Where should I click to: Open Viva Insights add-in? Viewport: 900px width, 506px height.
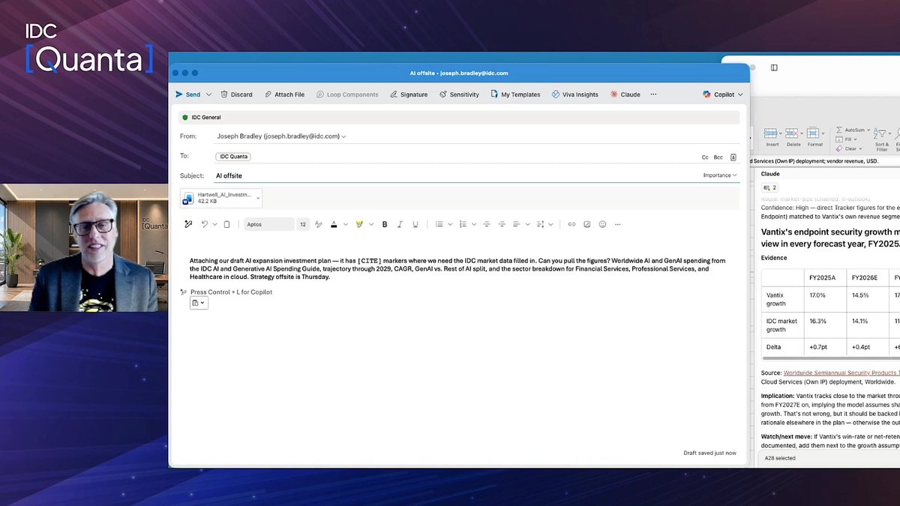click(574, 94)
